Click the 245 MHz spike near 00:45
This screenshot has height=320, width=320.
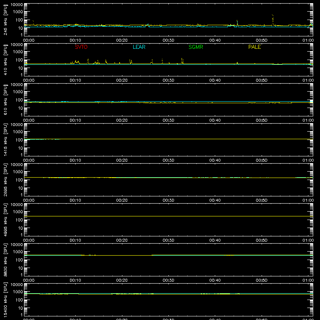click(x=237, y=23)
